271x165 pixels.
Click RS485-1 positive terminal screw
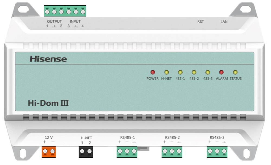pos(120,151)
